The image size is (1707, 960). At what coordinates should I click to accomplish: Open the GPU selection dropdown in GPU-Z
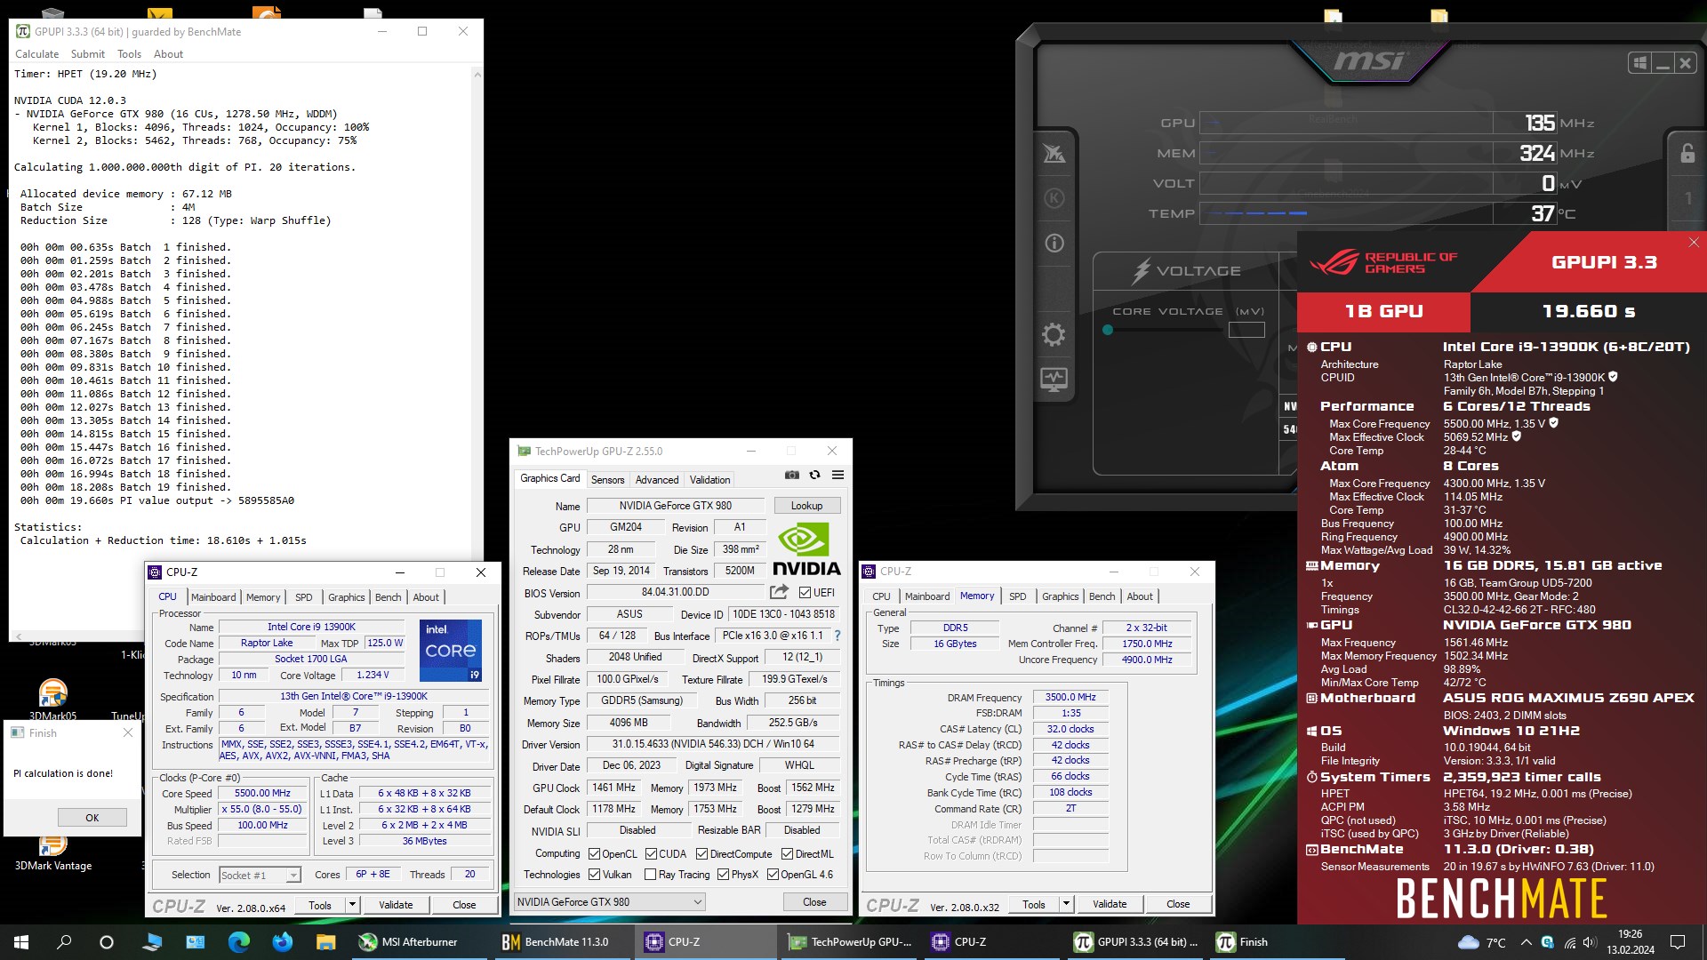pyautogui.click(x=610, y=902)
